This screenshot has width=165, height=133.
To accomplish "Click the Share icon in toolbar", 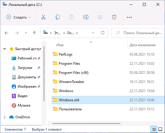I will pos(100,17).
